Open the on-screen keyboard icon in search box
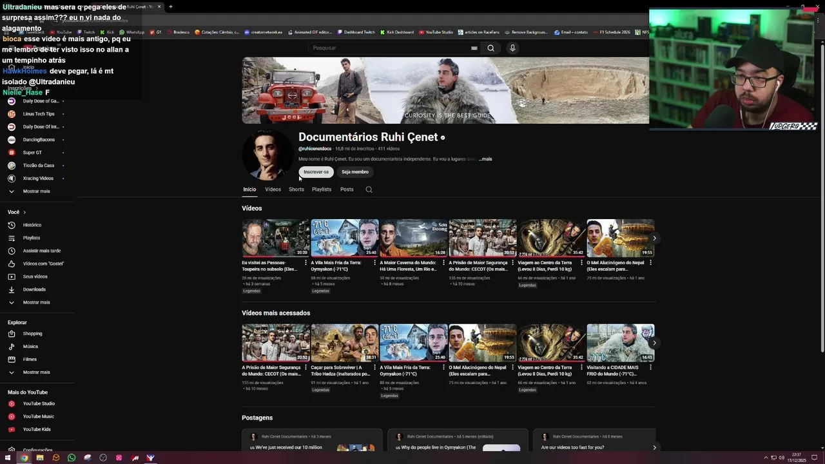The height and width of the screenshot is (464, 825). (474, 48)
